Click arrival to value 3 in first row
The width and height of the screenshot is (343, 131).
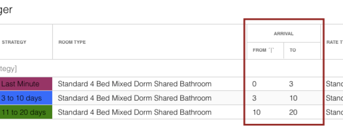tap(291, 84)
